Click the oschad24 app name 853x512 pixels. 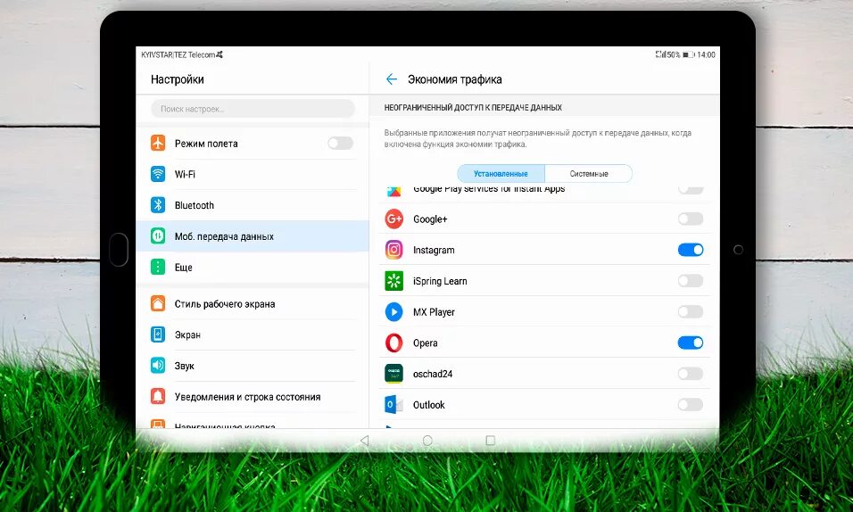[433, 374]
